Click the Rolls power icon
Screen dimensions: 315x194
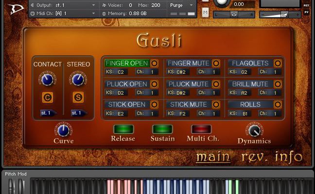point(278,104)
